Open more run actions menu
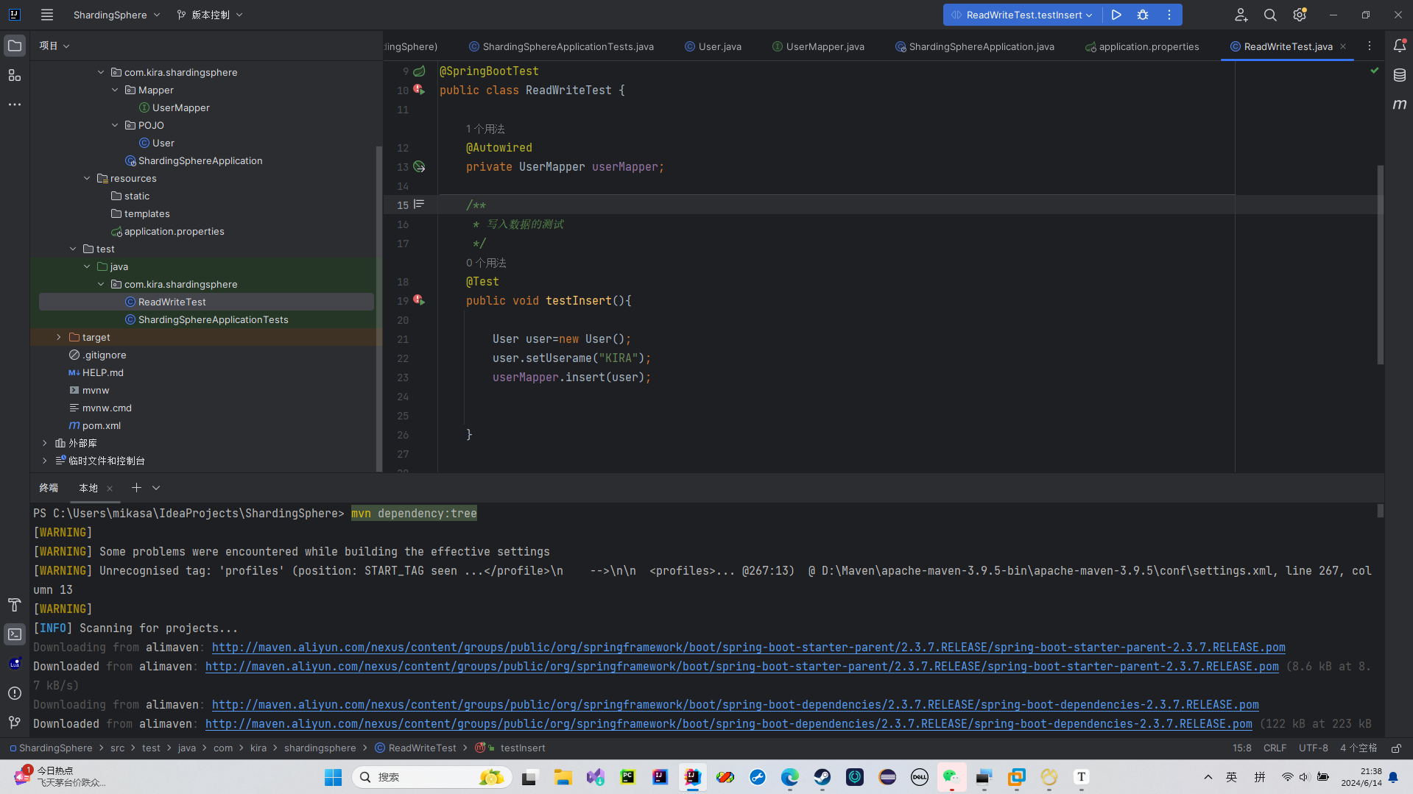This screenshot has width=1413, height=794. [x=1169, y=15]
